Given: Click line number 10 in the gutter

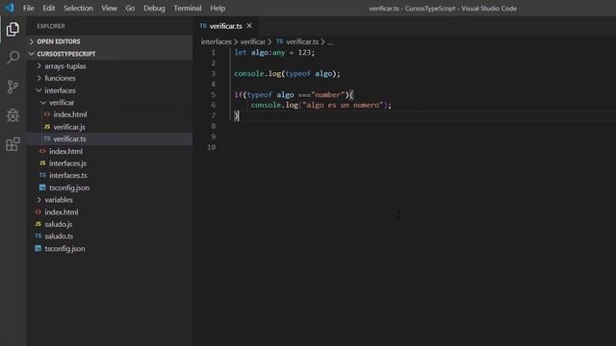Looking at the screenshot, I should (x=212, y=147).
